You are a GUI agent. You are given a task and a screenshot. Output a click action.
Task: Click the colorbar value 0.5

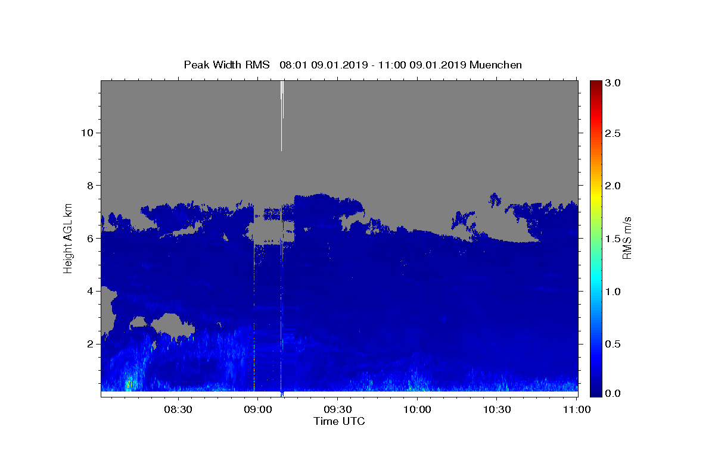(613, 344)
